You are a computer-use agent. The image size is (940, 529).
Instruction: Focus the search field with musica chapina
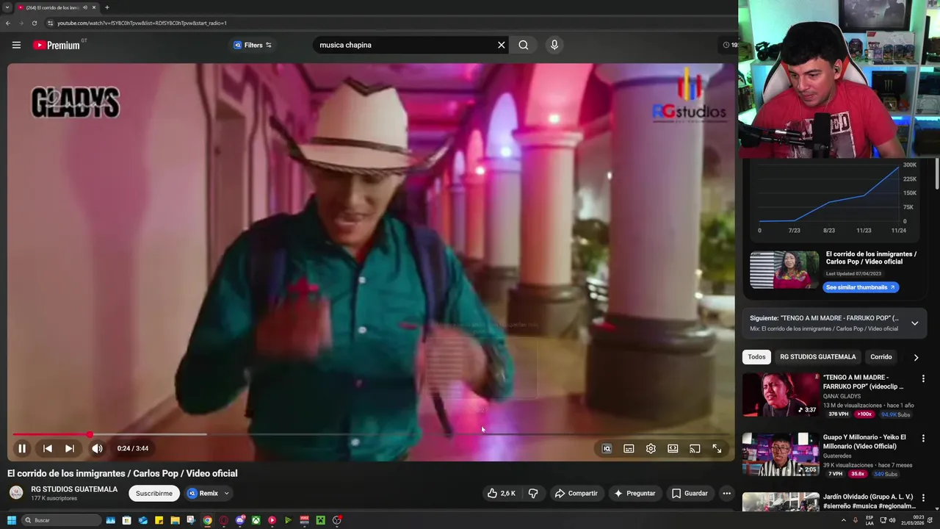click(x=406, y=45)
